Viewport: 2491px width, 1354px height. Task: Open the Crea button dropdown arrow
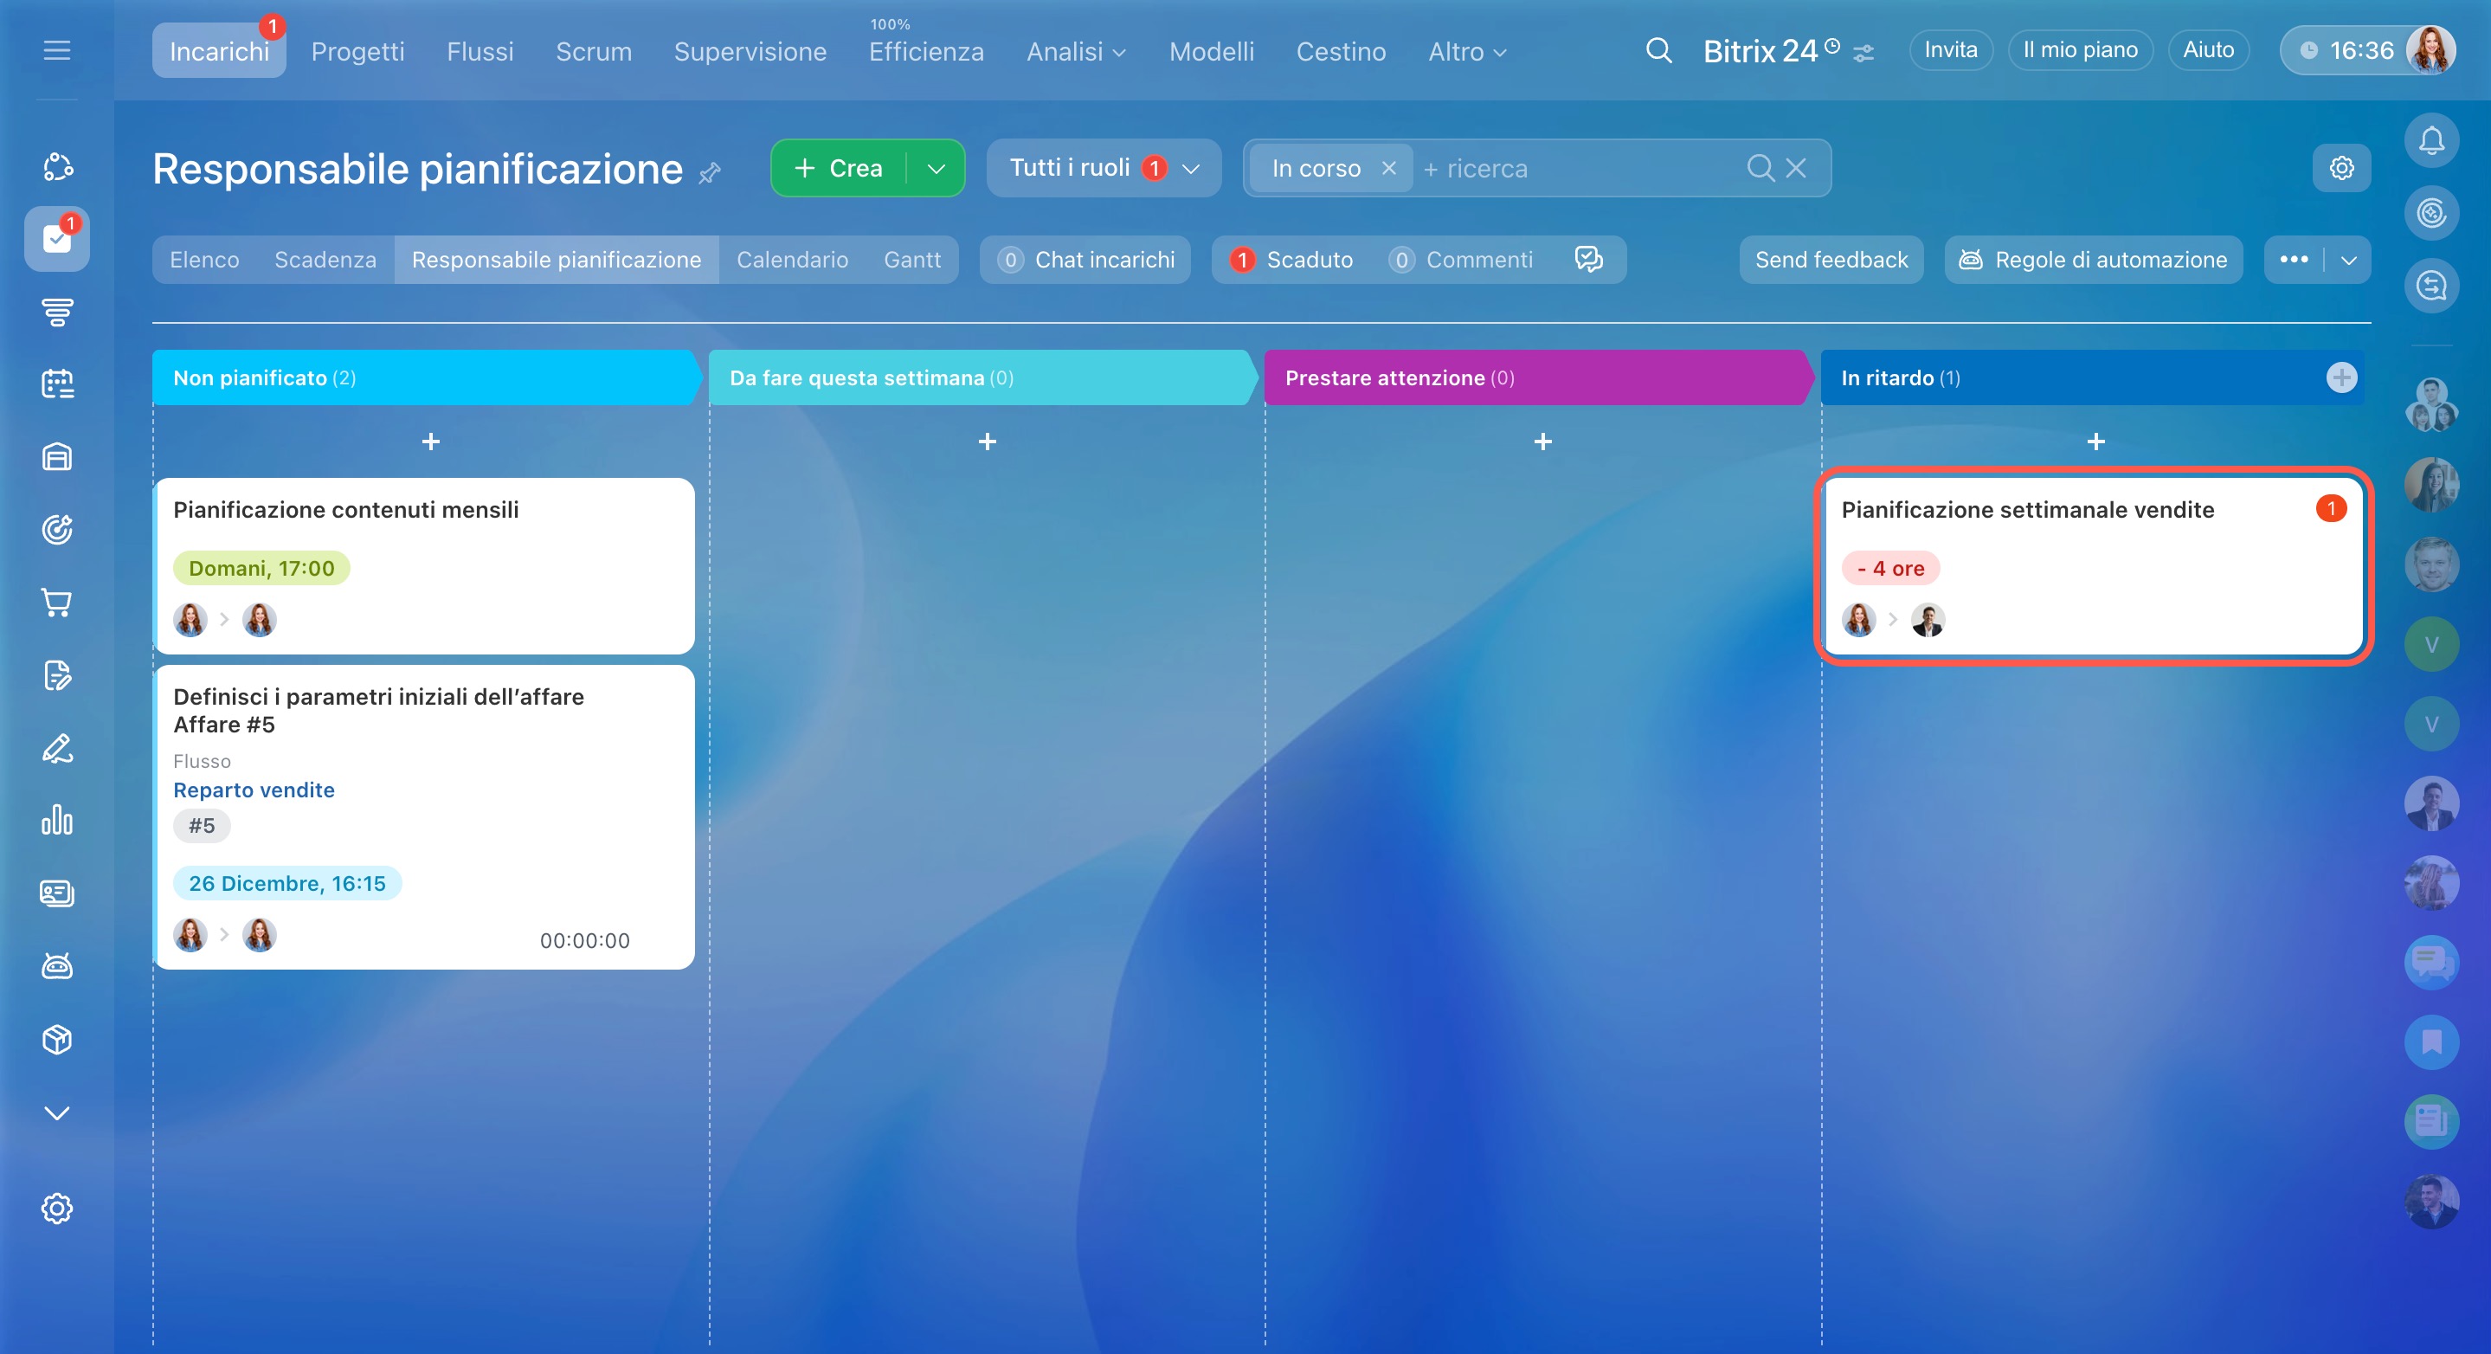coord(936,168)
